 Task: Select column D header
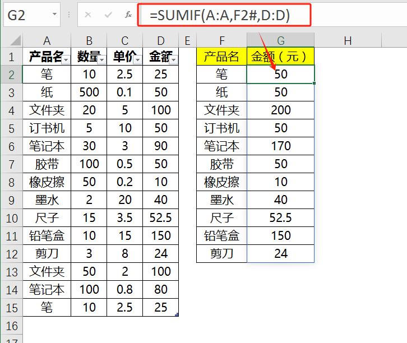161,40
